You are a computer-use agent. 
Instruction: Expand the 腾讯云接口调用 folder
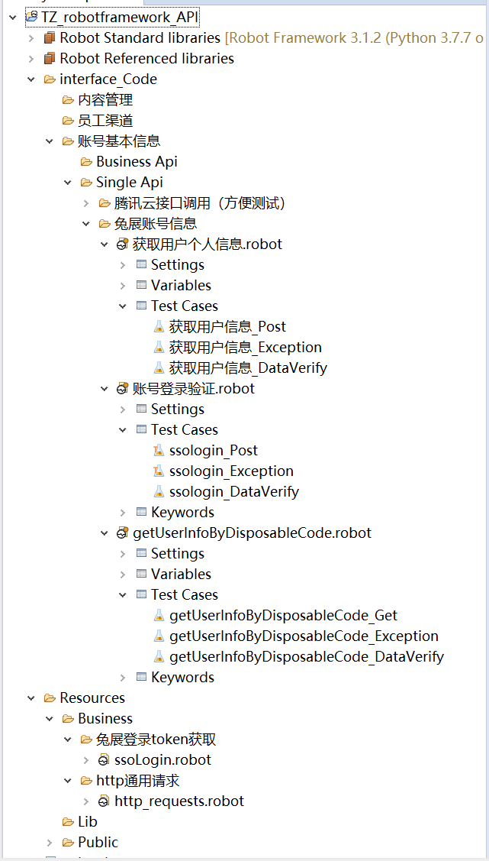pyautogui.click(x=86, y=203)
